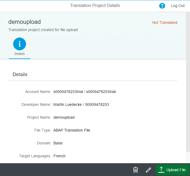190x176 pixels.
Task: Click the Not Translated status text
Action: [165, 23]
